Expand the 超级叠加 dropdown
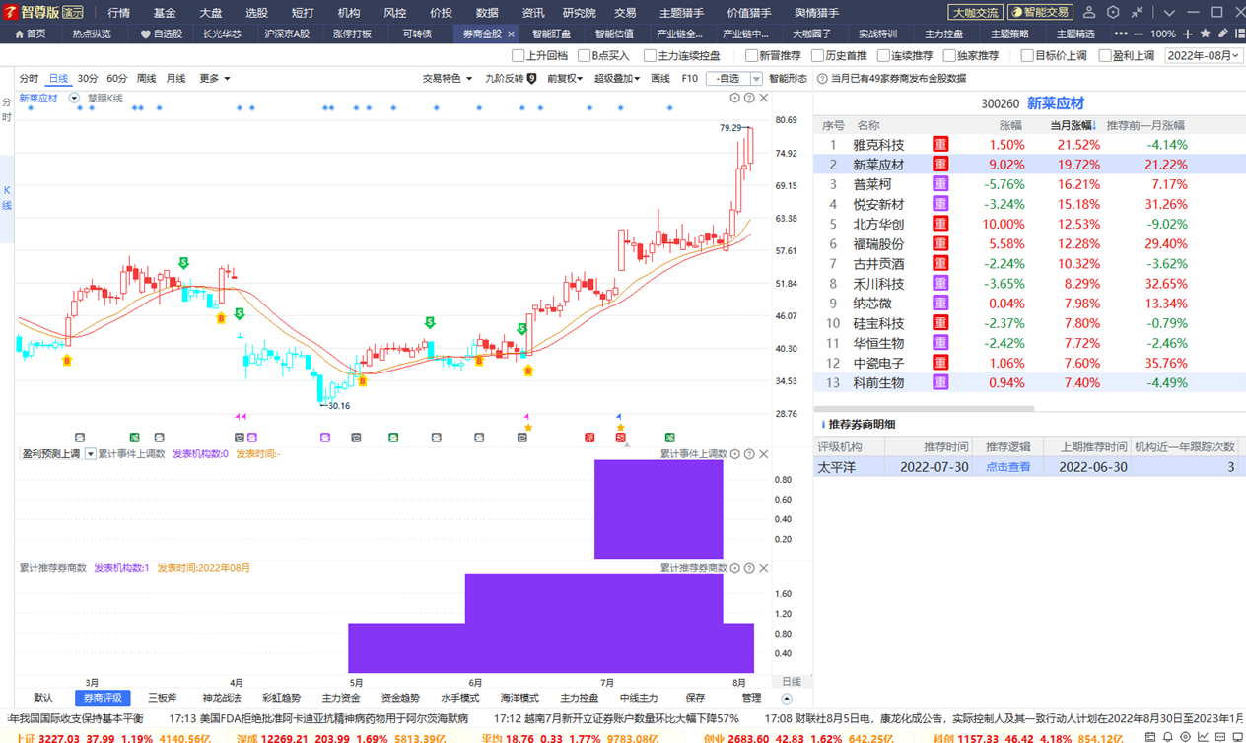Screen dimensions: 1246x743 click(x=617, y=78)
